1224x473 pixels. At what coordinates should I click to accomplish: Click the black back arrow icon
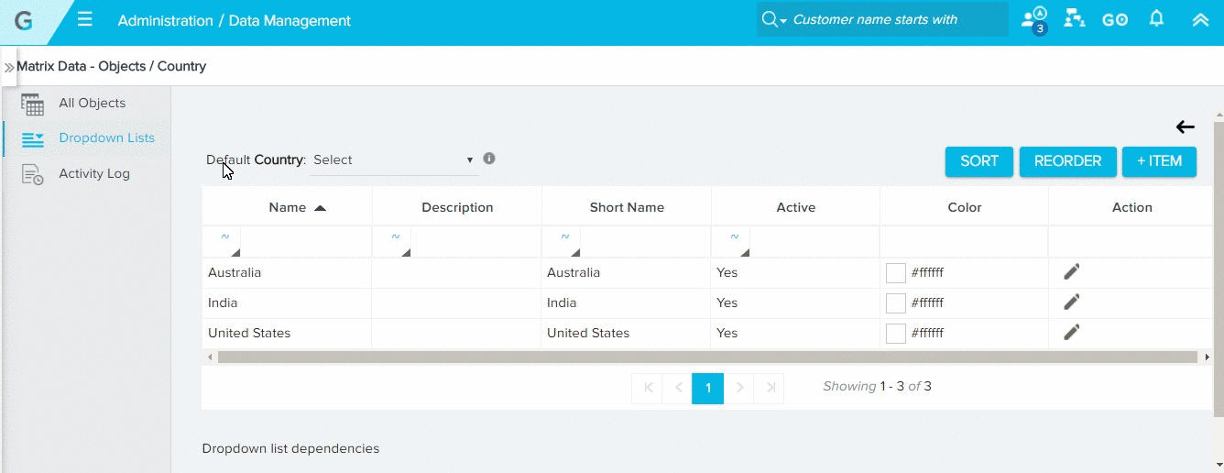pyautogui.click(x=1186, y=127)
